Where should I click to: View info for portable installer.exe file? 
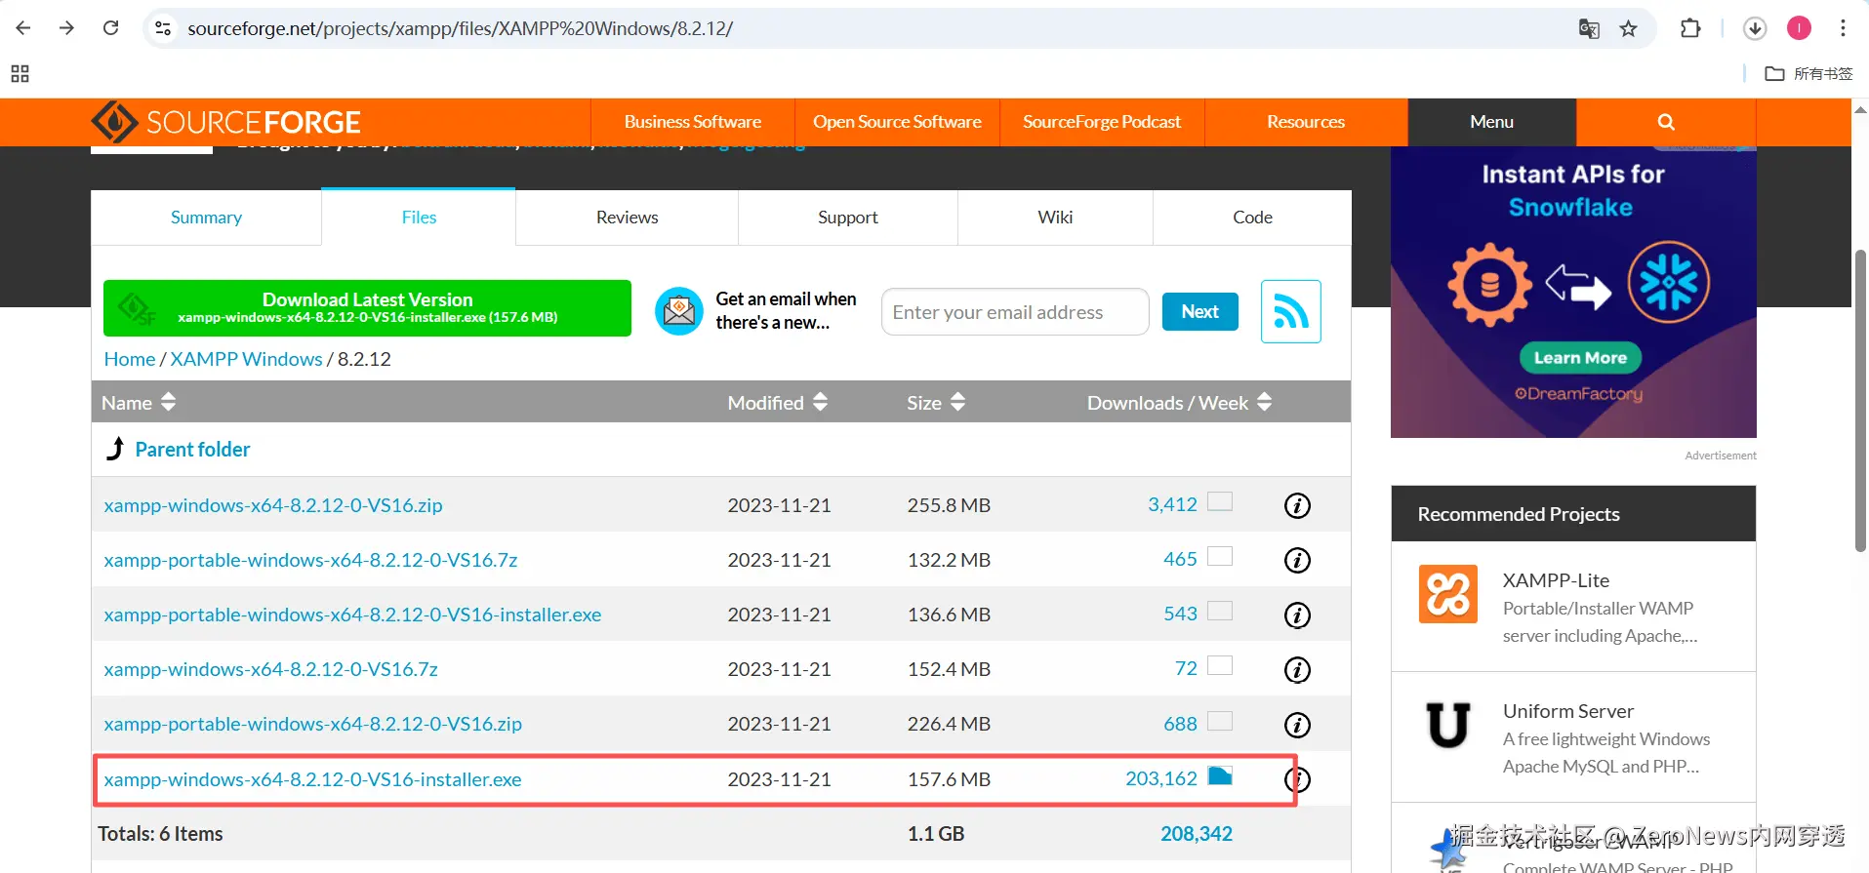1297,615
